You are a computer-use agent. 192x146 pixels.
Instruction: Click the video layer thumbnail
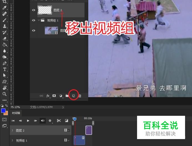point(51,30)
